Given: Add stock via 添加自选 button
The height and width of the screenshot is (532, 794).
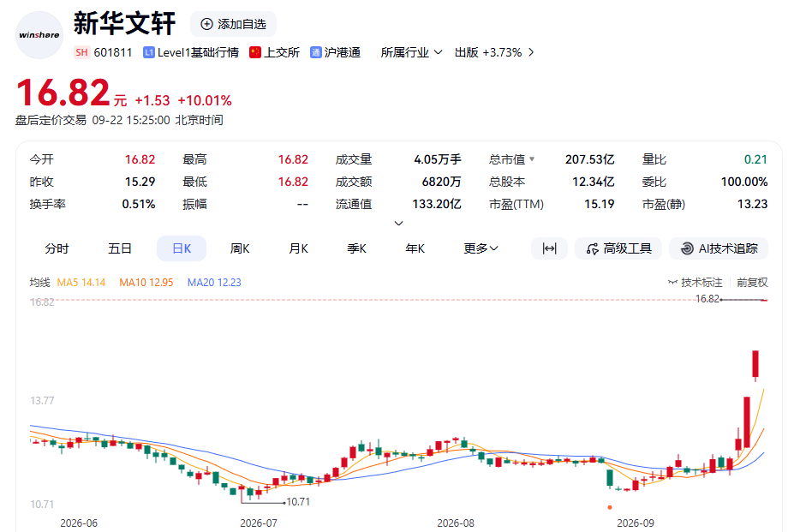Looking at the screenshot, I should pyautogui.click(x=234, y=24).
